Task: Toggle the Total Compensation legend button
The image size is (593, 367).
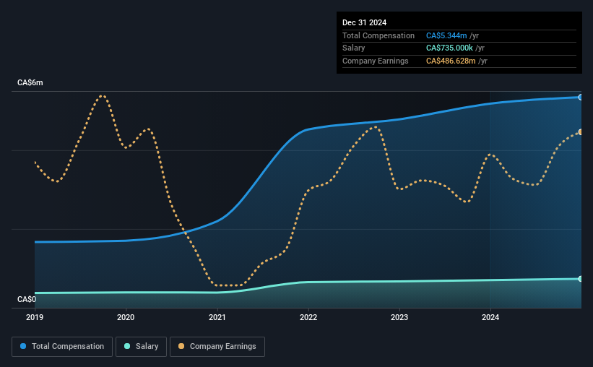Action: 62,347
